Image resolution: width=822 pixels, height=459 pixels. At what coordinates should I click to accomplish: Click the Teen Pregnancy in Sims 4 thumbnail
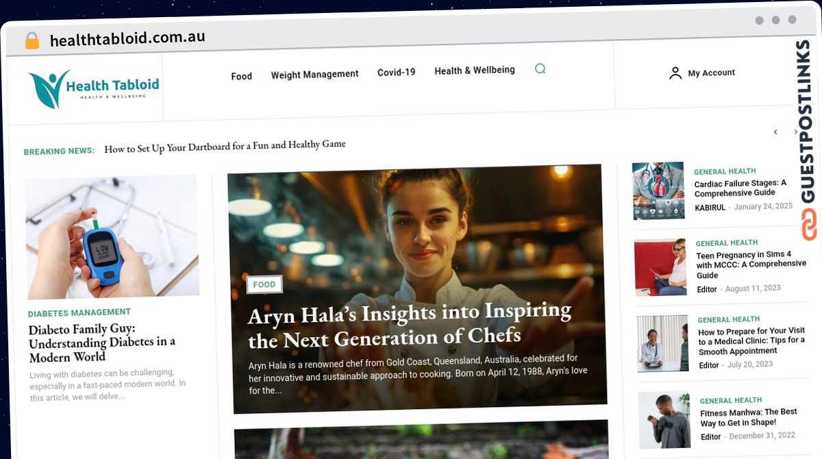point(660,267)
